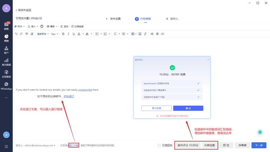Image resolution: width=270 pixels, height=152 pixels.
Task: Open the text highlight color picker
Action: click(87, 34)
